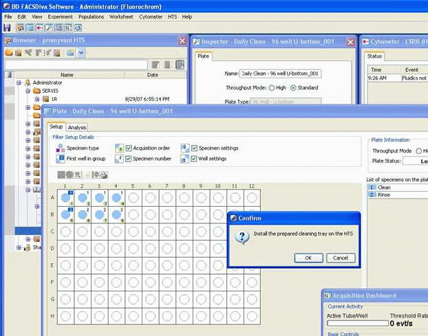Select High throughput mode in Inspector
The image size is (428, 336).
[x=272, y=88]
